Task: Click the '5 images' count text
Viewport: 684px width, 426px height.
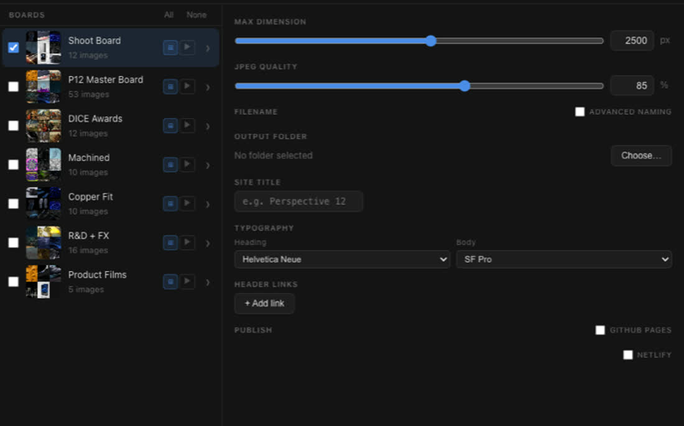Action: (86, 289)
